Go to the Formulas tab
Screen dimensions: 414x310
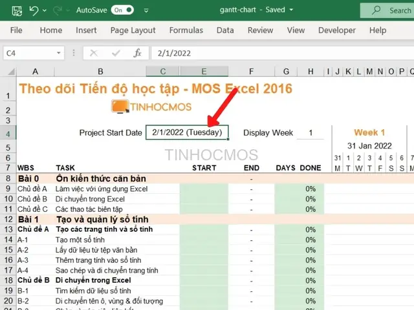tap(186, 30)
